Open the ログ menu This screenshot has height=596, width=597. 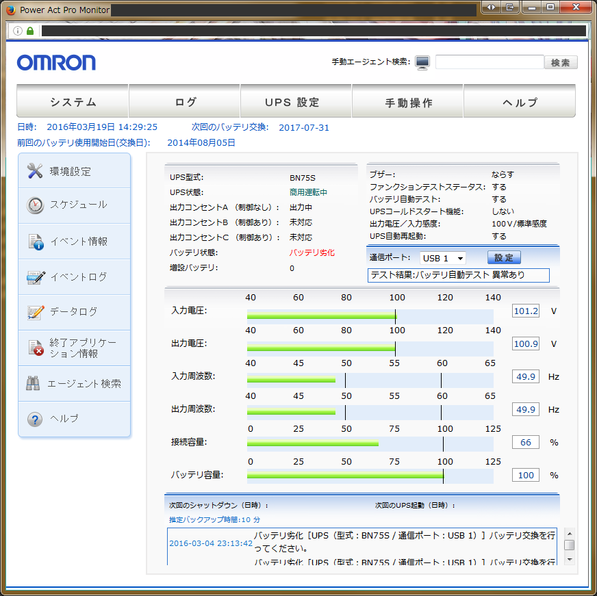[x=185, y=102]
